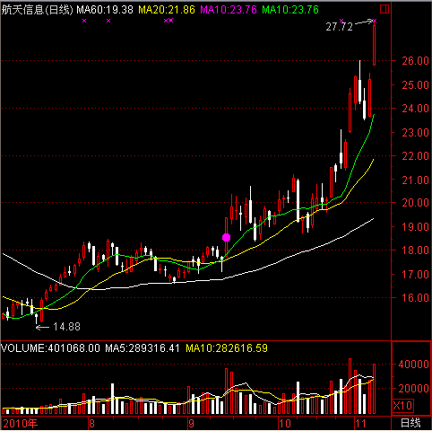Click the 22.00 price axis value

(416, 156)
